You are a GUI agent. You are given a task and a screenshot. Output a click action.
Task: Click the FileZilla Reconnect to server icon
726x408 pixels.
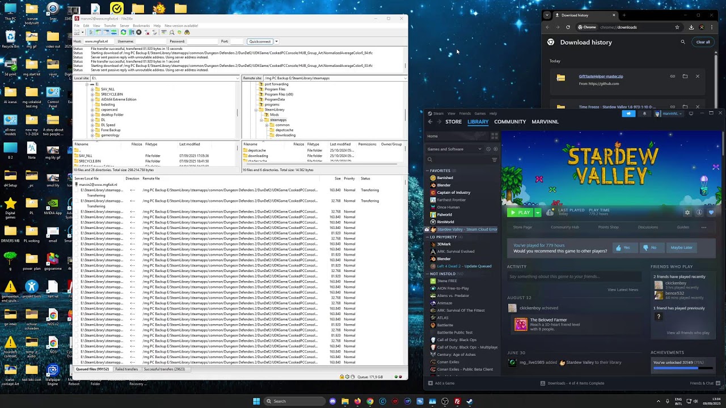coord(155,32)
